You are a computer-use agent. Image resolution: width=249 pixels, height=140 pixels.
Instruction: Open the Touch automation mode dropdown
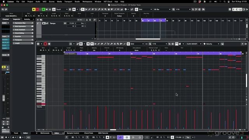click(x=62, y=9)
